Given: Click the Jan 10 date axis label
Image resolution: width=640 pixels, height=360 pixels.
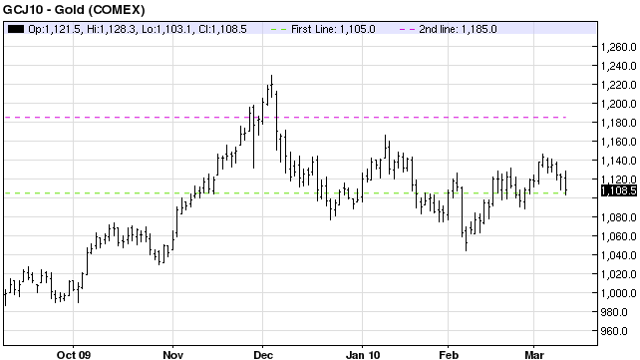Looking at the screenshot, I should [363, 355].
